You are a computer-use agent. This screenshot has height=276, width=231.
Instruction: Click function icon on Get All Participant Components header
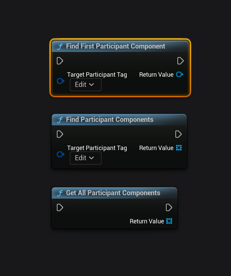(x=60, y=193)
